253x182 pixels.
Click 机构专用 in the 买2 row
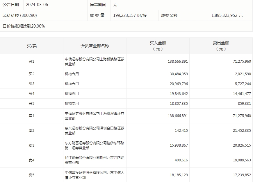point(72,74)
